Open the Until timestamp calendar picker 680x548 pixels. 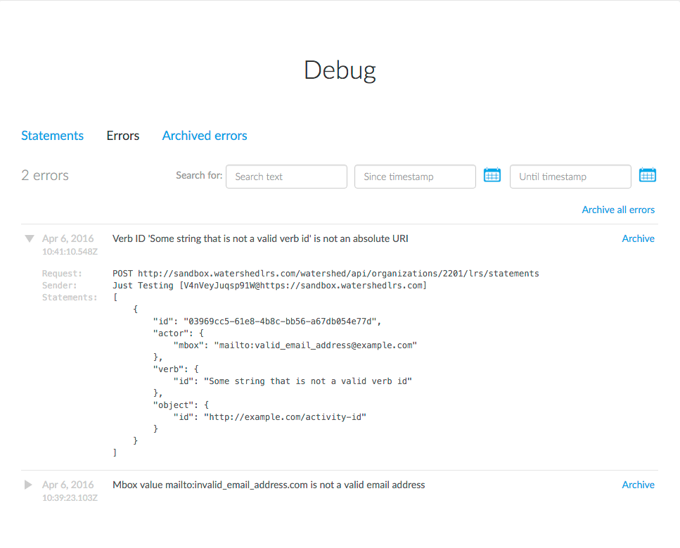pos(647,176)
